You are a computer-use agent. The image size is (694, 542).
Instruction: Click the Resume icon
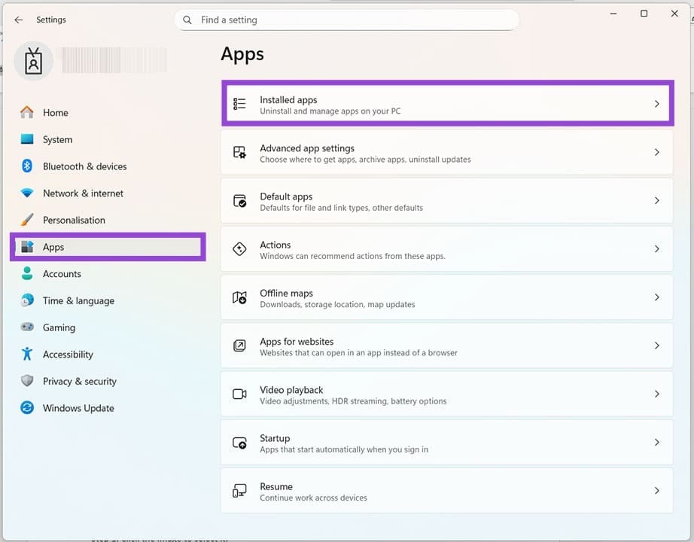[x=239, y=490]
